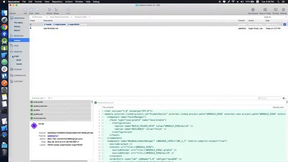Open the file list view mode dropdown
Viewport: 288px width, 162px height.
point(50,98)
